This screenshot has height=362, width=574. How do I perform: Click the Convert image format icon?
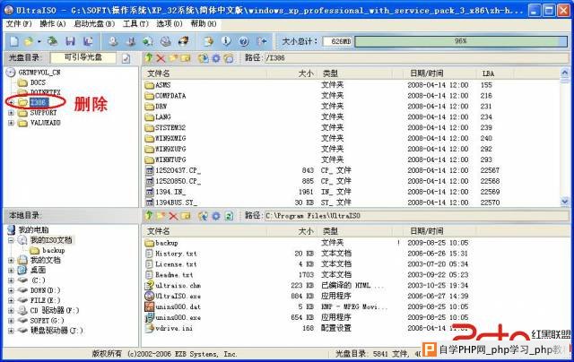148,41
